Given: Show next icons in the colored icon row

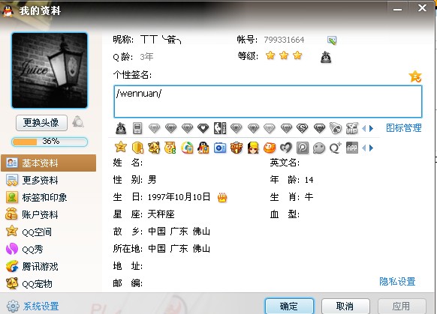Looking at the screenshot, I should [371, 148].
